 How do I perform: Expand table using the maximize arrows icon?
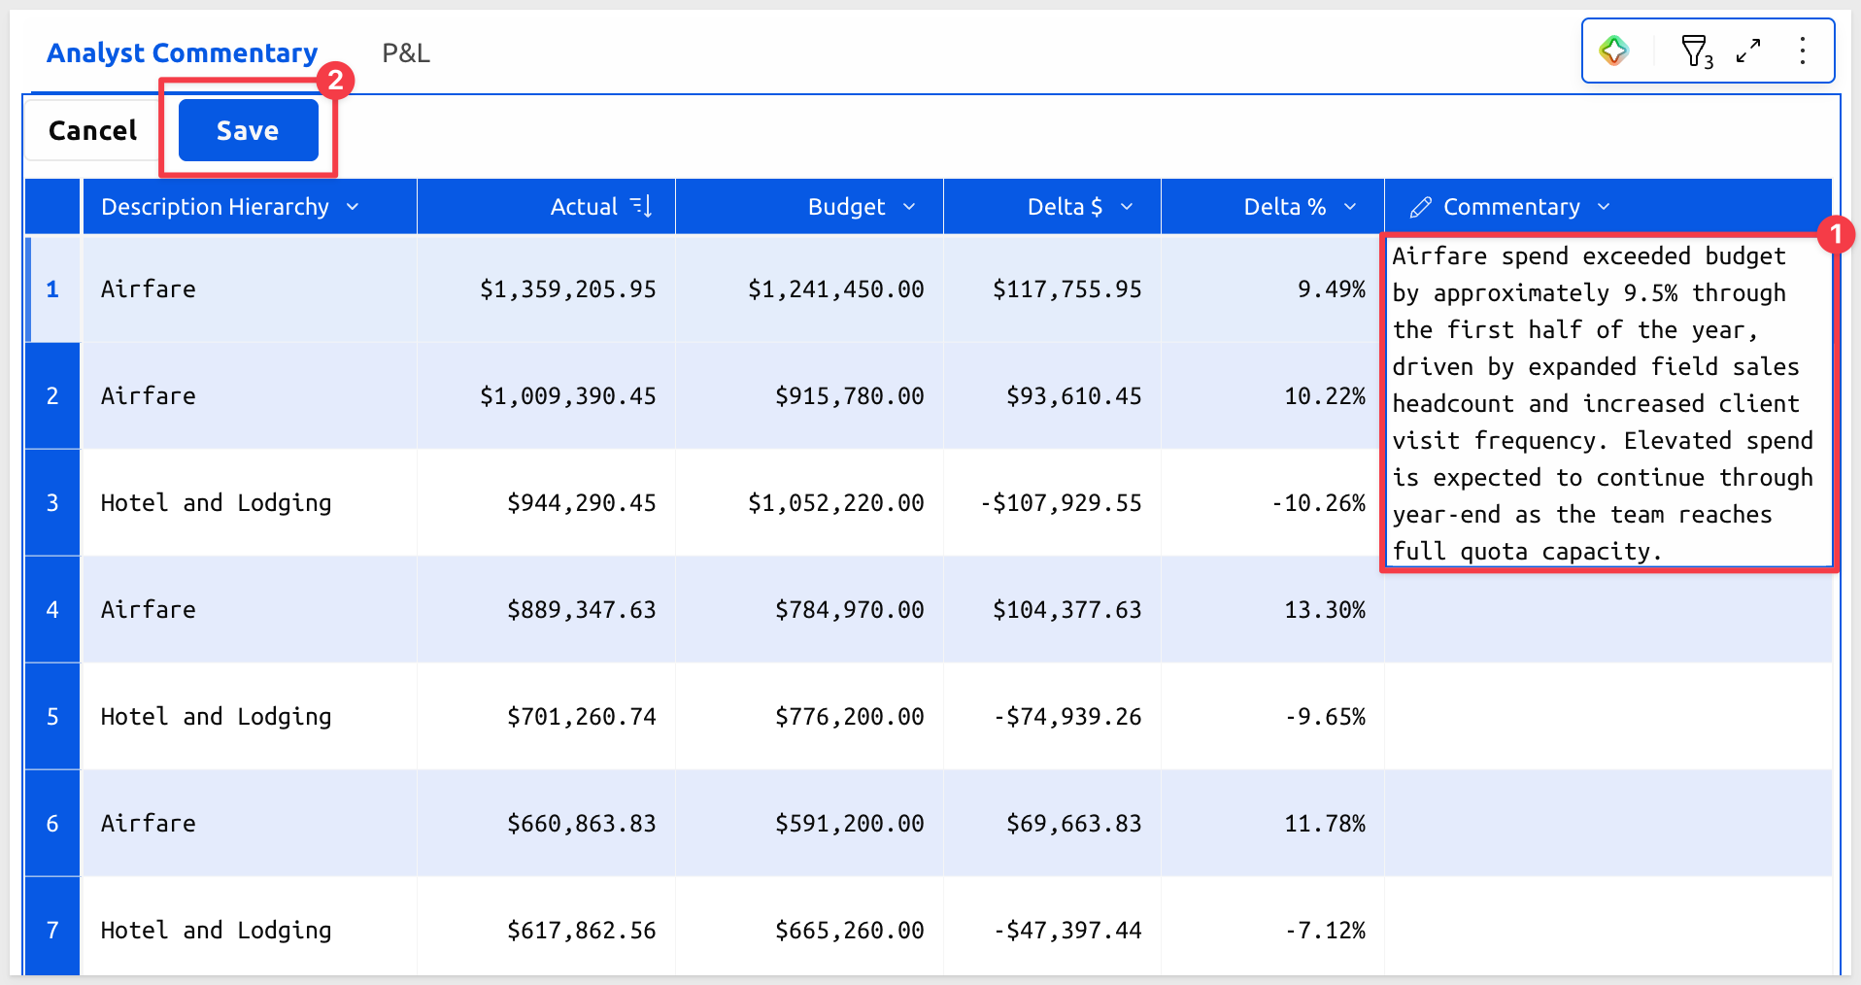click(1748, 51)
